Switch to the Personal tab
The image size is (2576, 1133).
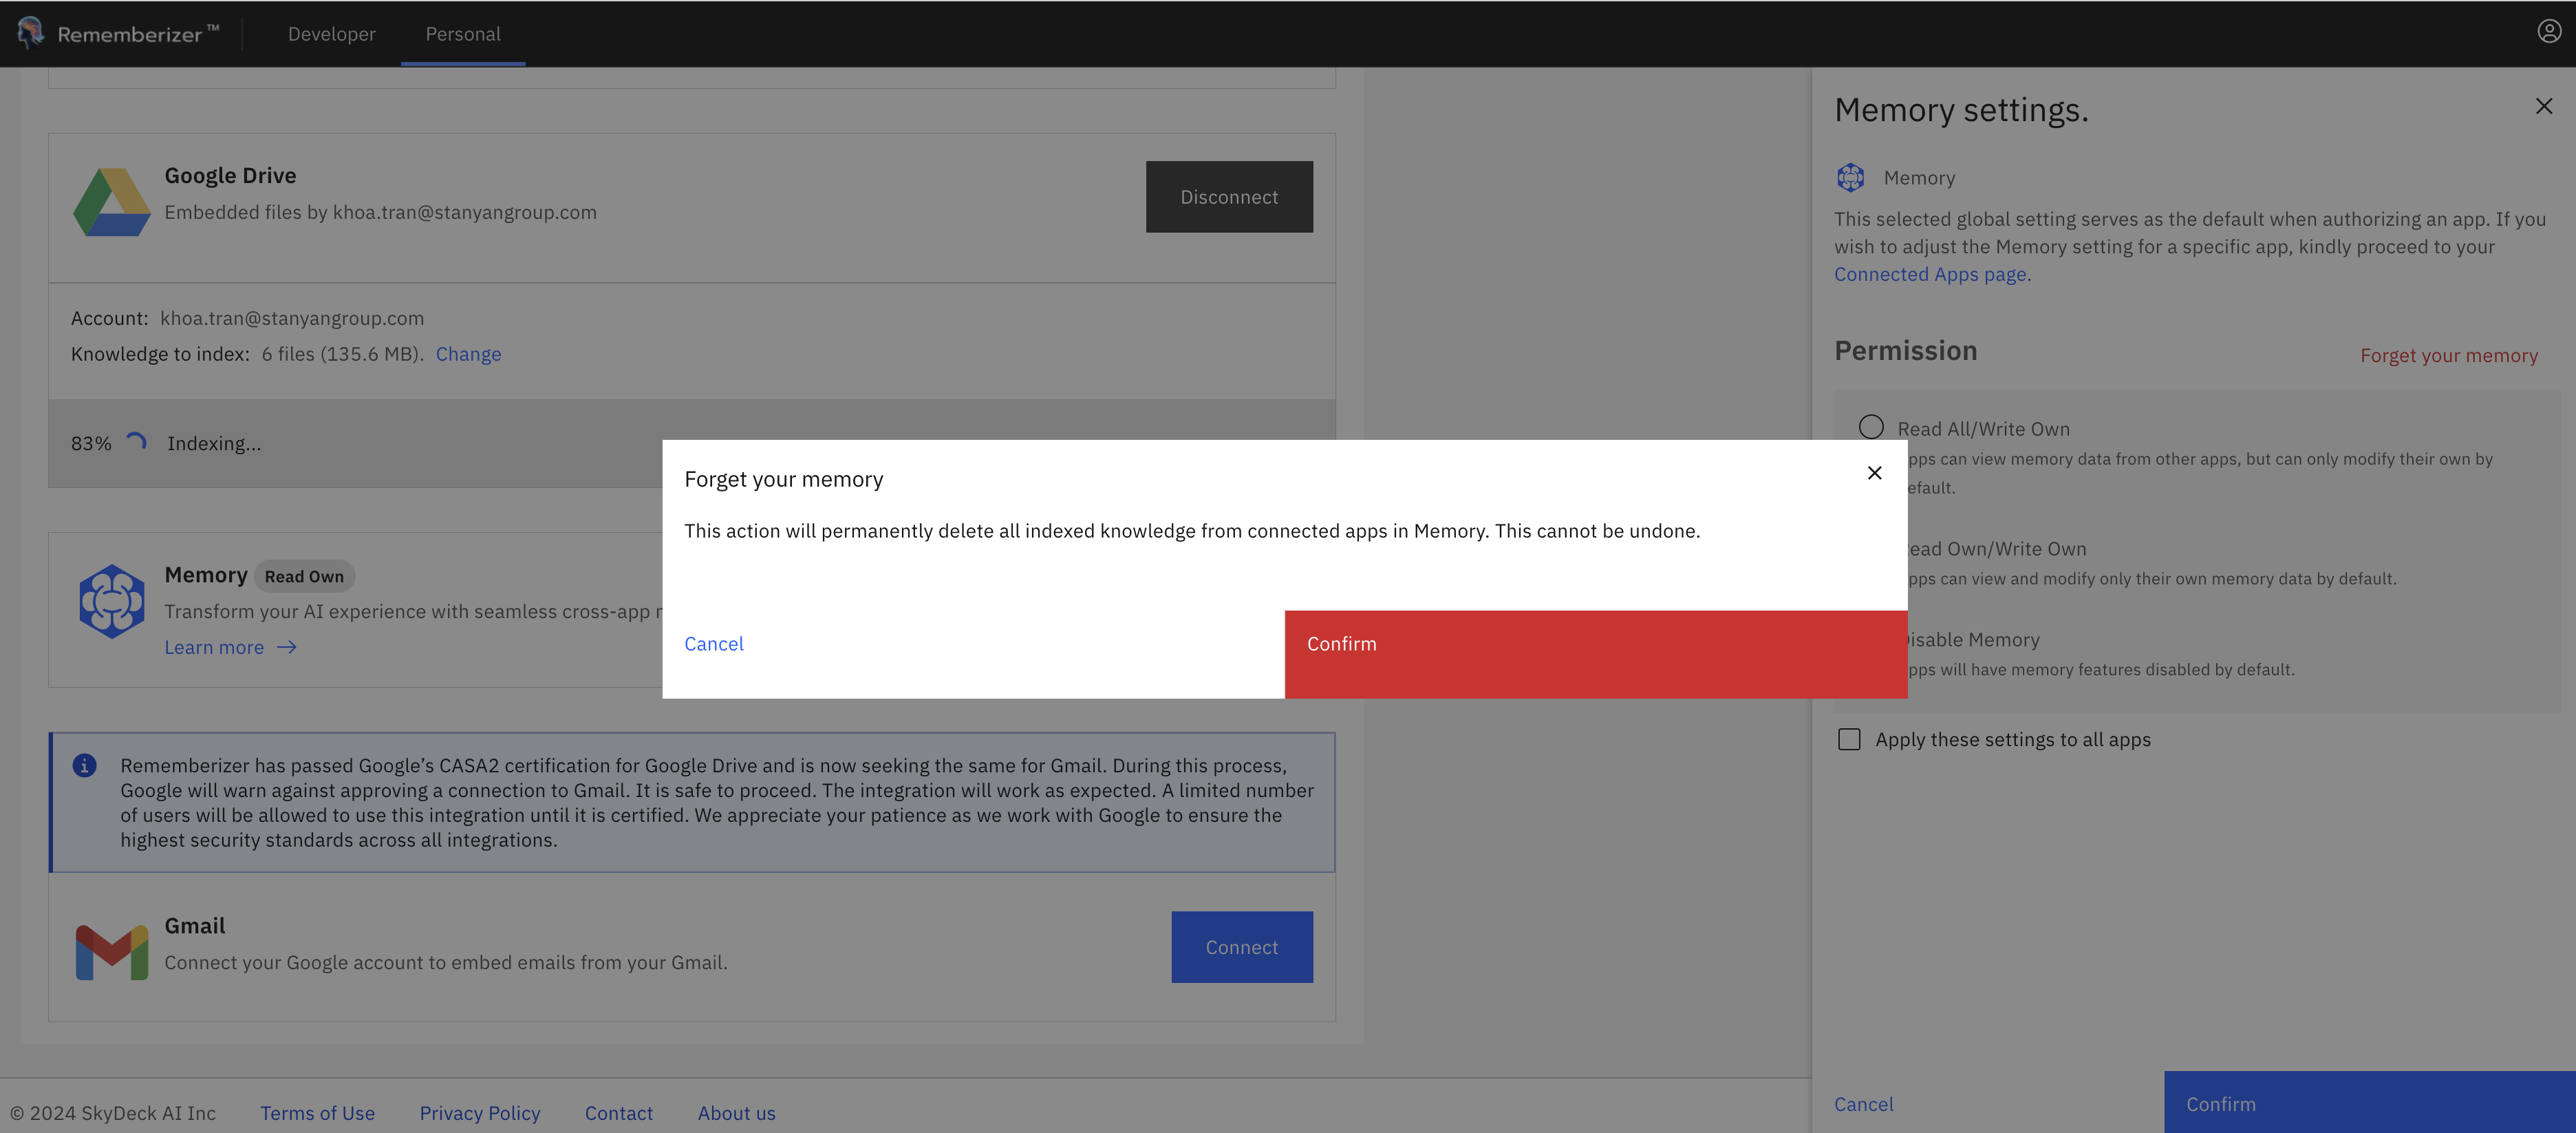462,33
